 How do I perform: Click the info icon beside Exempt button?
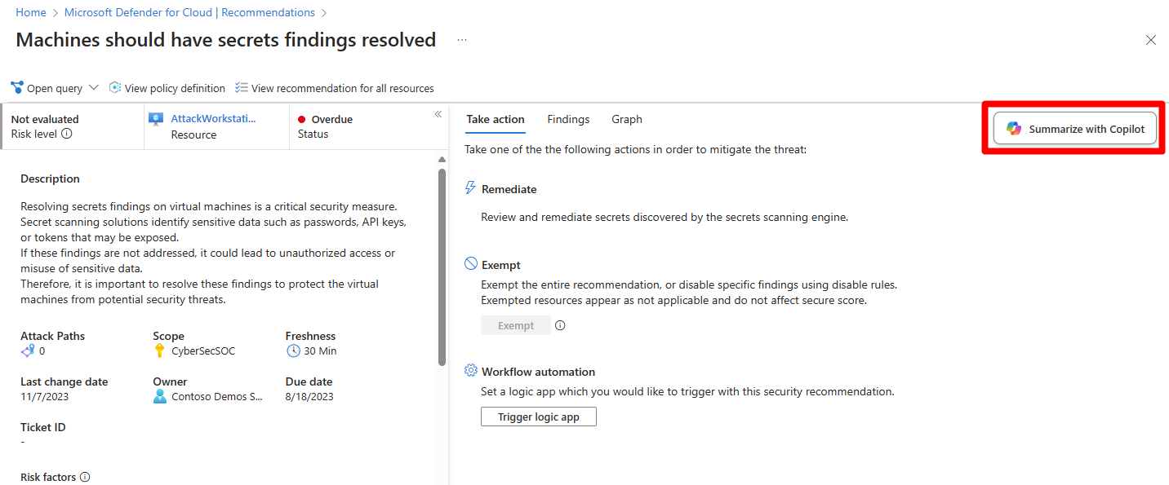click(x=560, y=325)
